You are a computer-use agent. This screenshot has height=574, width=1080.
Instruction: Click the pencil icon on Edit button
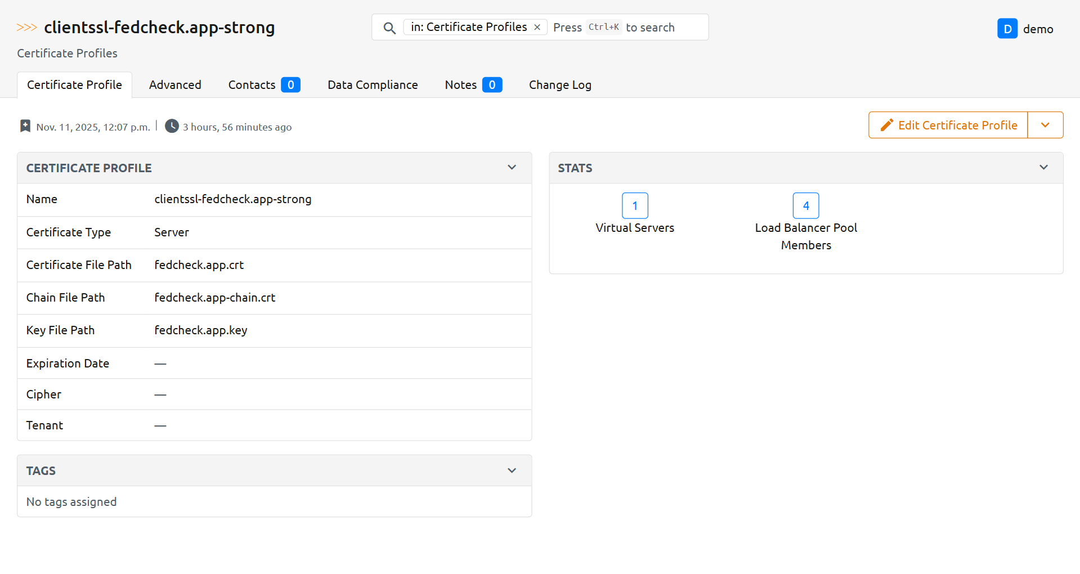[x=886, y=125]
